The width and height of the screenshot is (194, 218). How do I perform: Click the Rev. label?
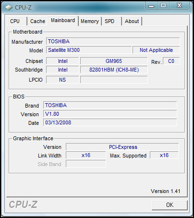click(156, 62)
